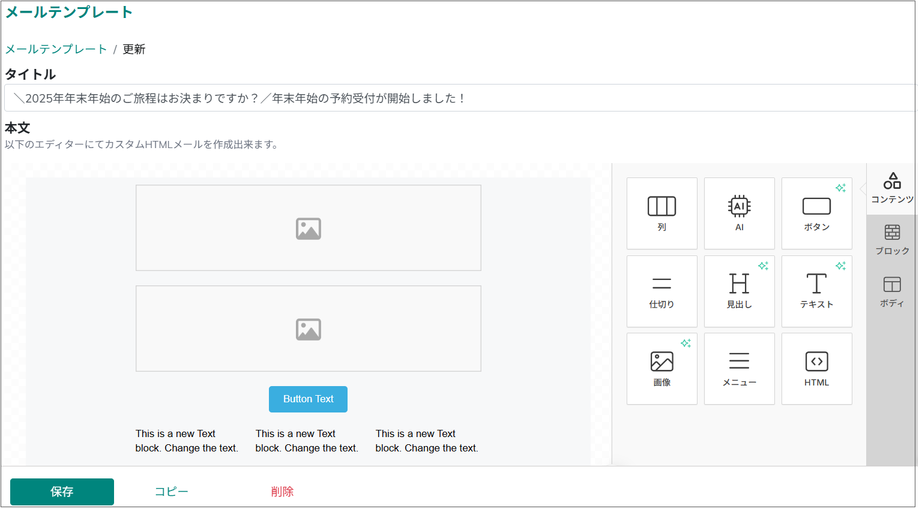Select the right text block in canvas

pos(428,441)
